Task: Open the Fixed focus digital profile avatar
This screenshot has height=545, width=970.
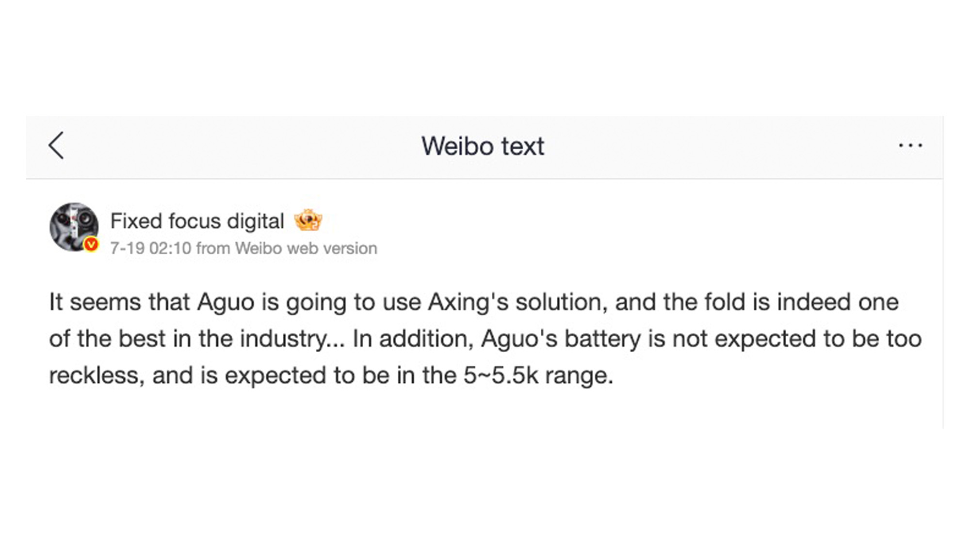Action: point(74,227)
